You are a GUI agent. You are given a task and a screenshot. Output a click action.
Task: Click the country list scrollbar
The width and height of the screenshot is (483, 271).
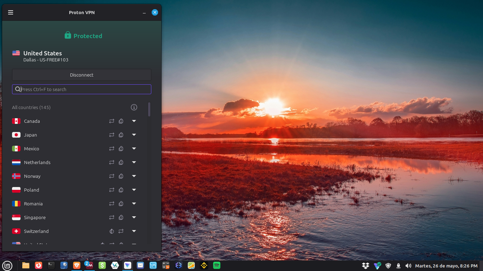click(x=149, y=109)
